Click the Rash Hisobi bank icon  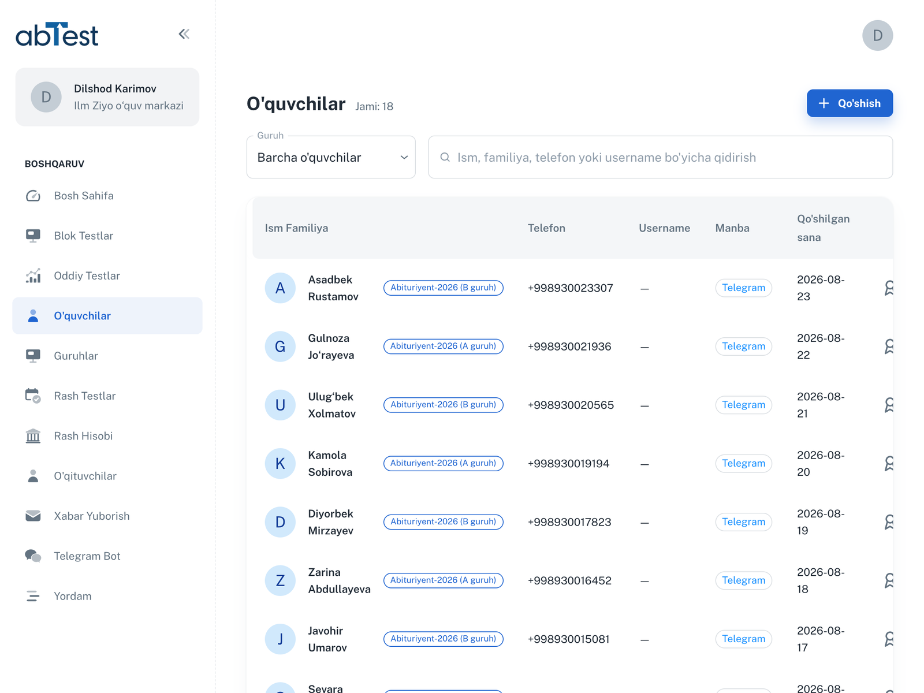click(x=33, y=436)
